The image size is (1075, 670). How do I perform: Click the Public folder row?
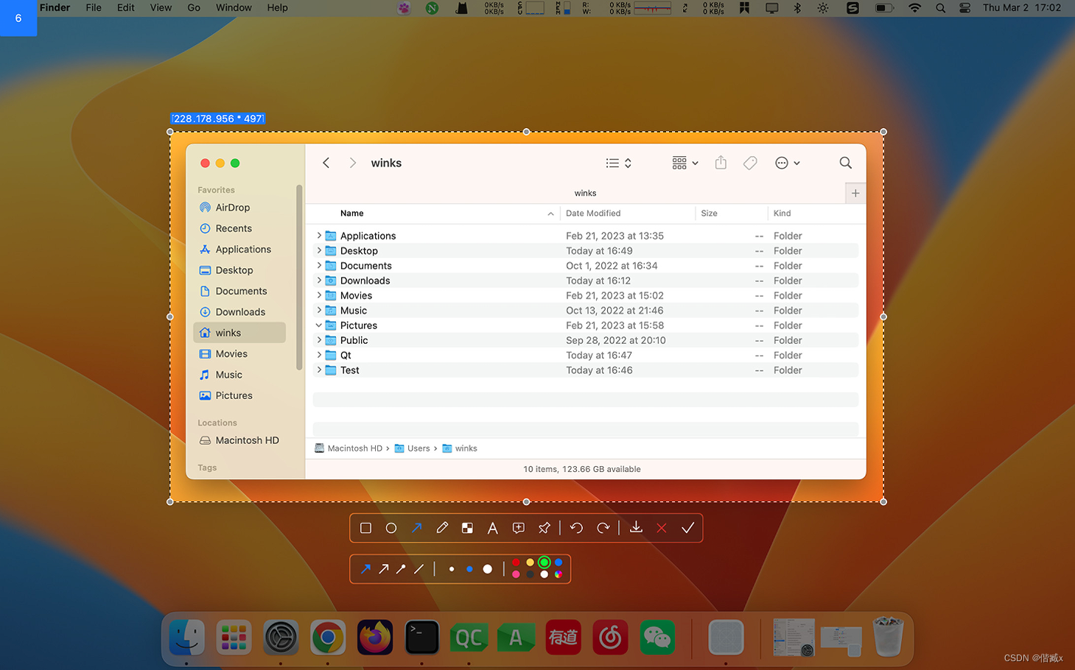click(586, 340)
